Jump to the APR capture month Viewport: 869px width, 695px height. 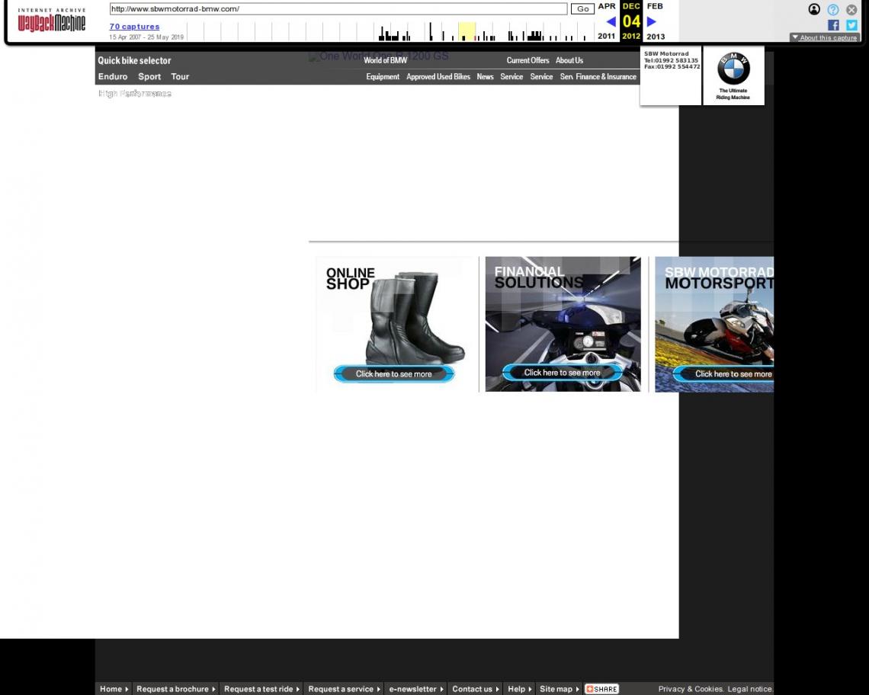(x=607, y=6)
